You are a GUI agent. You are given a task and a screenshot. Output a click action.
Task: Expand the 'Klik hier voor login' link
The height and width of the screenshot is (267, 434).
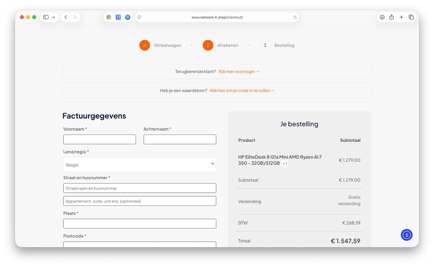tap(239, 72)
